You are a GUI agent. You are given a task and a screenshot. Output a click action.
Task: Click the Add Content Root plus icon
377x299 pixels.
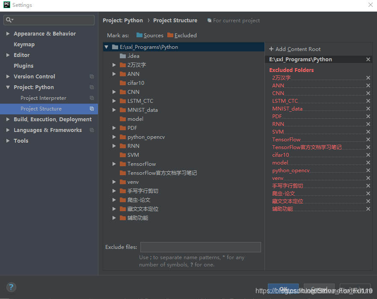click(270, 49)
